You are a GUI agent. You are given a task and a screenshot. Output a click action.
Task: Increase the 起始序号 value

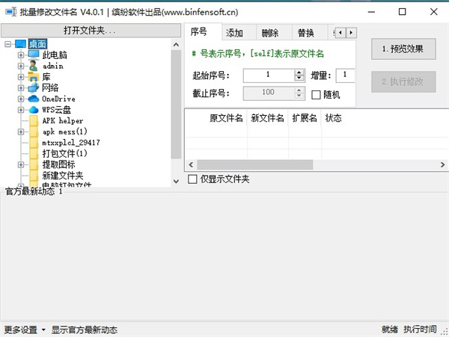click(299, 72)
